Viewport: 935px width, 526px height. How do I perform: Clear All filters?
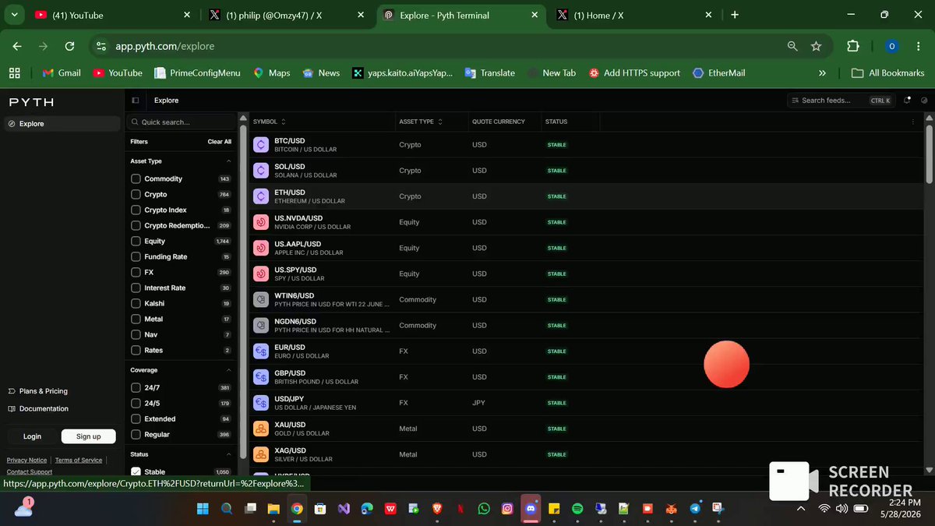(220, 142)
